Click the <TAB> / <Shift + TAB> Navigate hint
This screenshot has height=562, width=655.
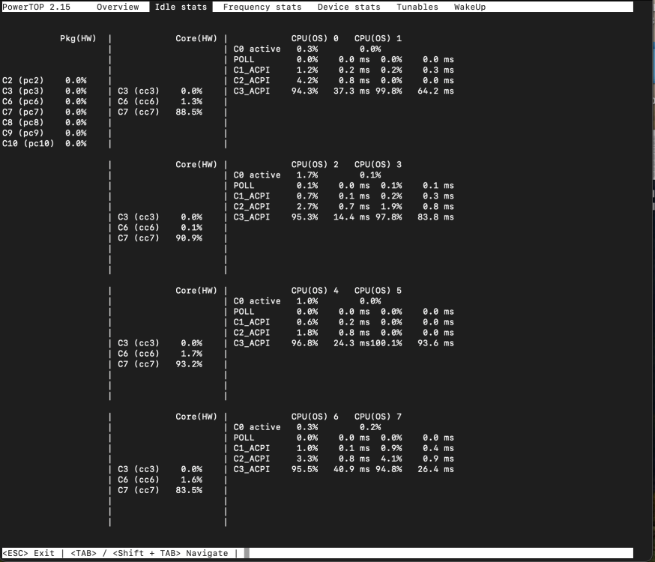(x=149, y=553)
